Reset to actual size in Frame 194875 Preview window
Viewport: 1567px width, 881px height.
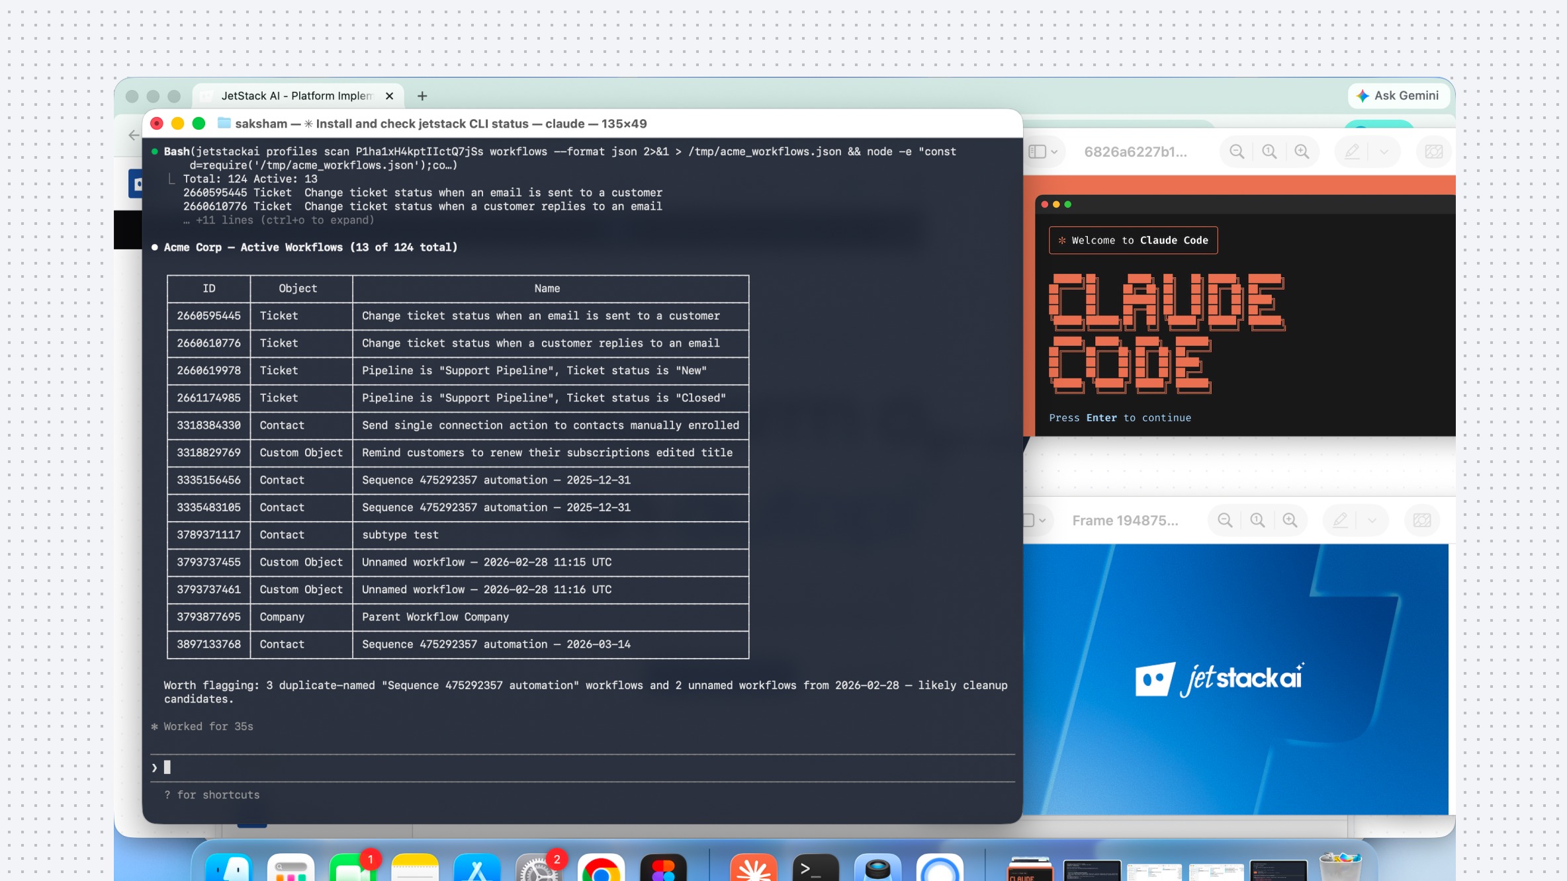1257,520
